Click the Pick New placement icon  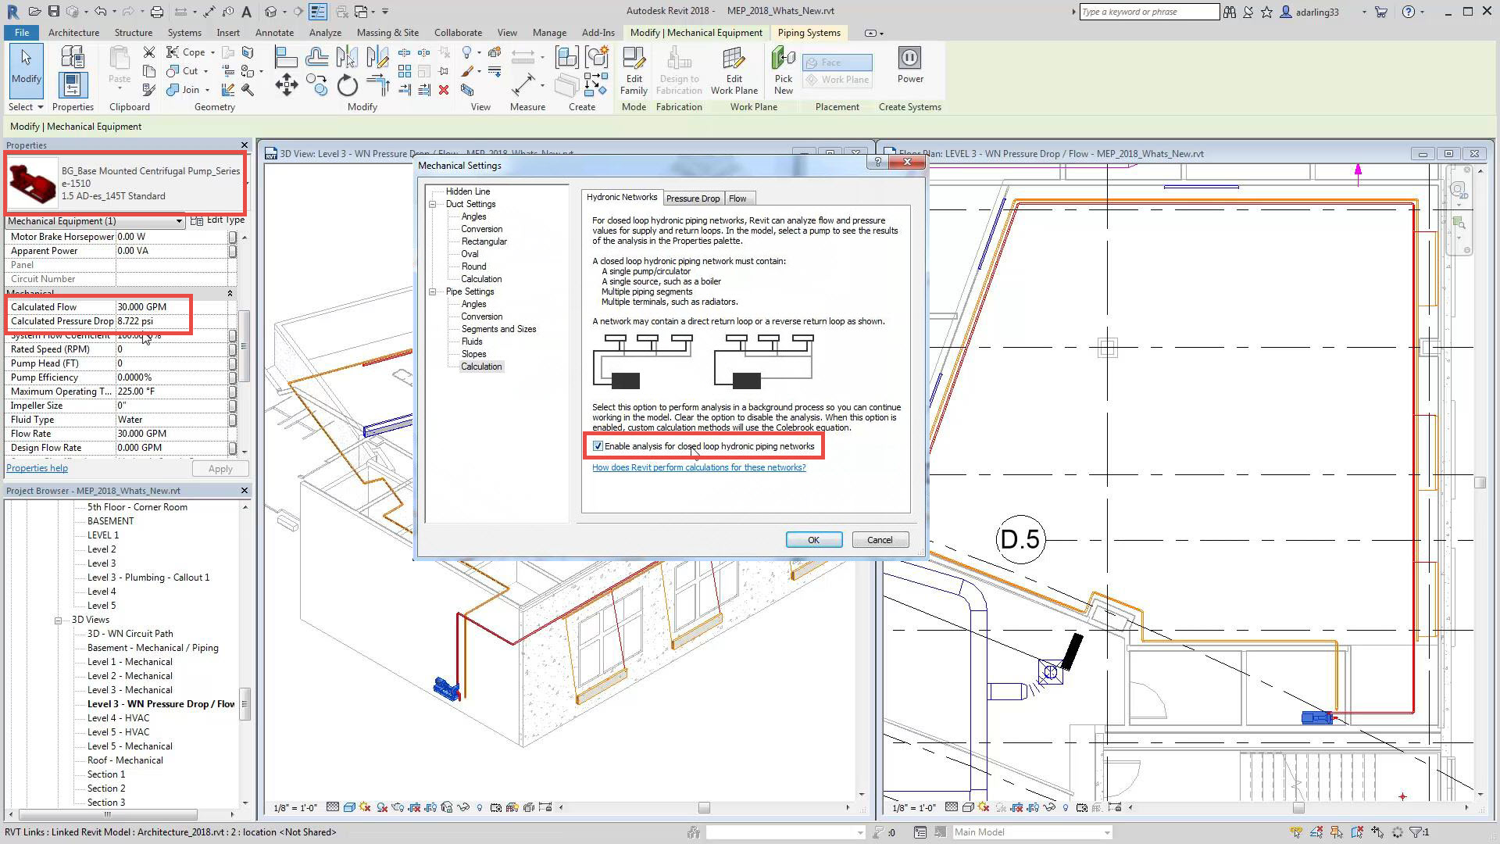pos(783,61)
